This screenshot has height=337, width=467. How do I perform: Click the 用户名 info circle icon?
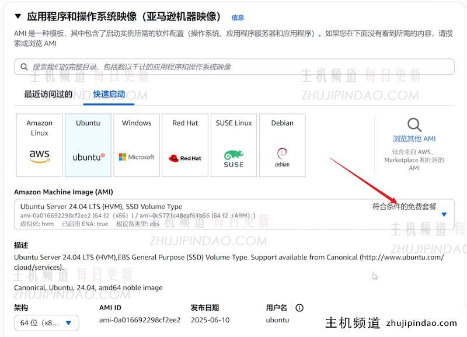coord(299,308)
